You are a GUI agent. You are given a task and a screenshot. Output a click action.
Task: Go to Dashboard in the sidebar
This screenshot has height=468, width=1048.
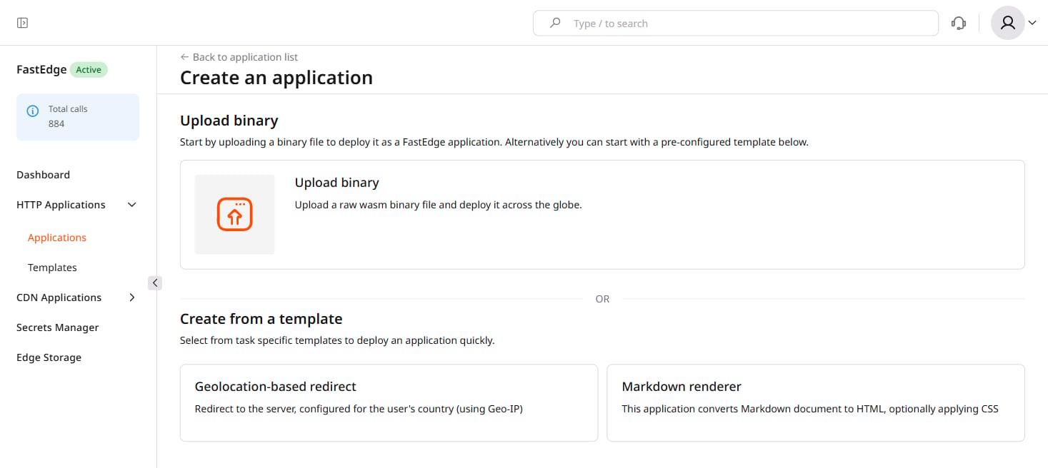point(43,175)
